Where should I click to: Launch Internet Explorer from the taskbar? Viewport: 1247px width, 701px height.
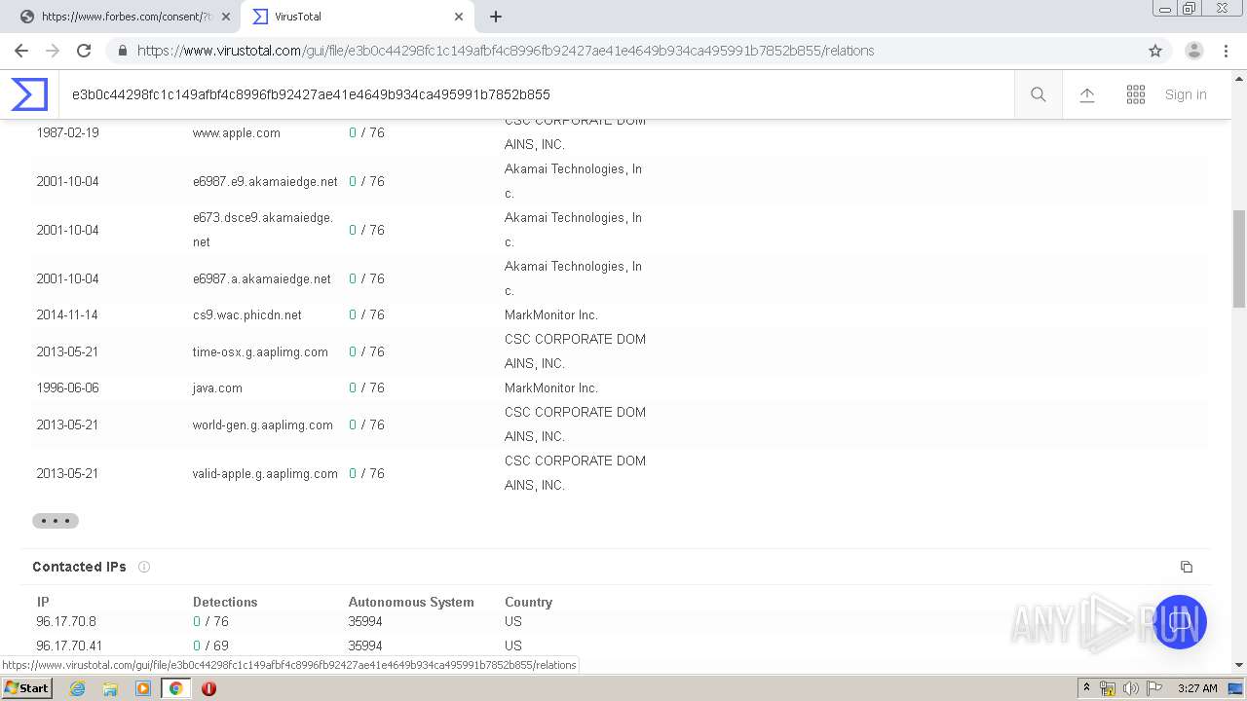78,688
